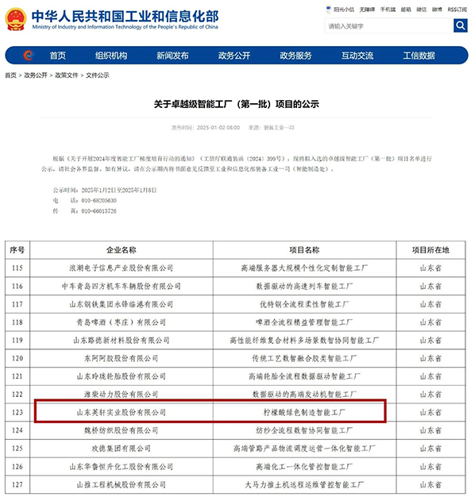The image size is (471, 501).
Task: Open the 政务服务 navigation item
Action: click(x=296, y=56)
